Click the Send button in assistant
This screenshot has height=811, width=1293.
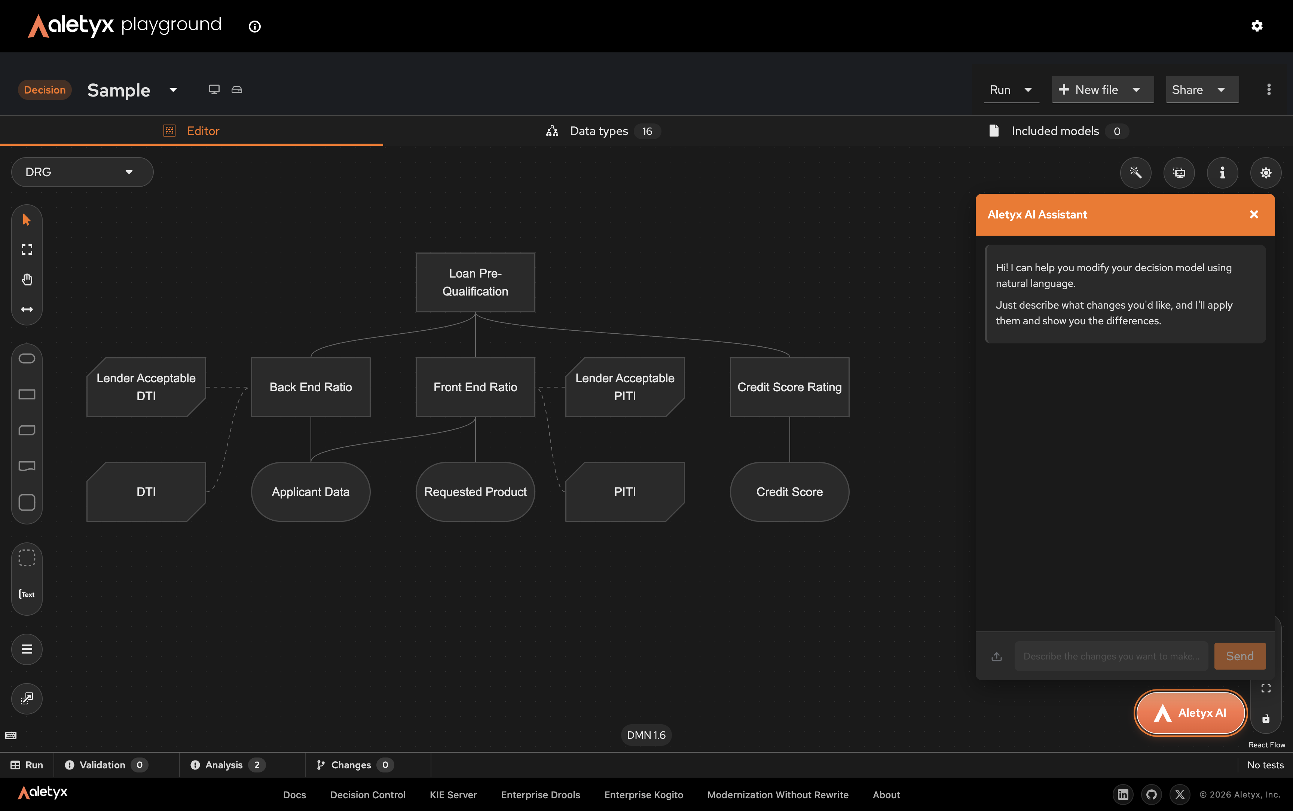(x=1240, y=656)
